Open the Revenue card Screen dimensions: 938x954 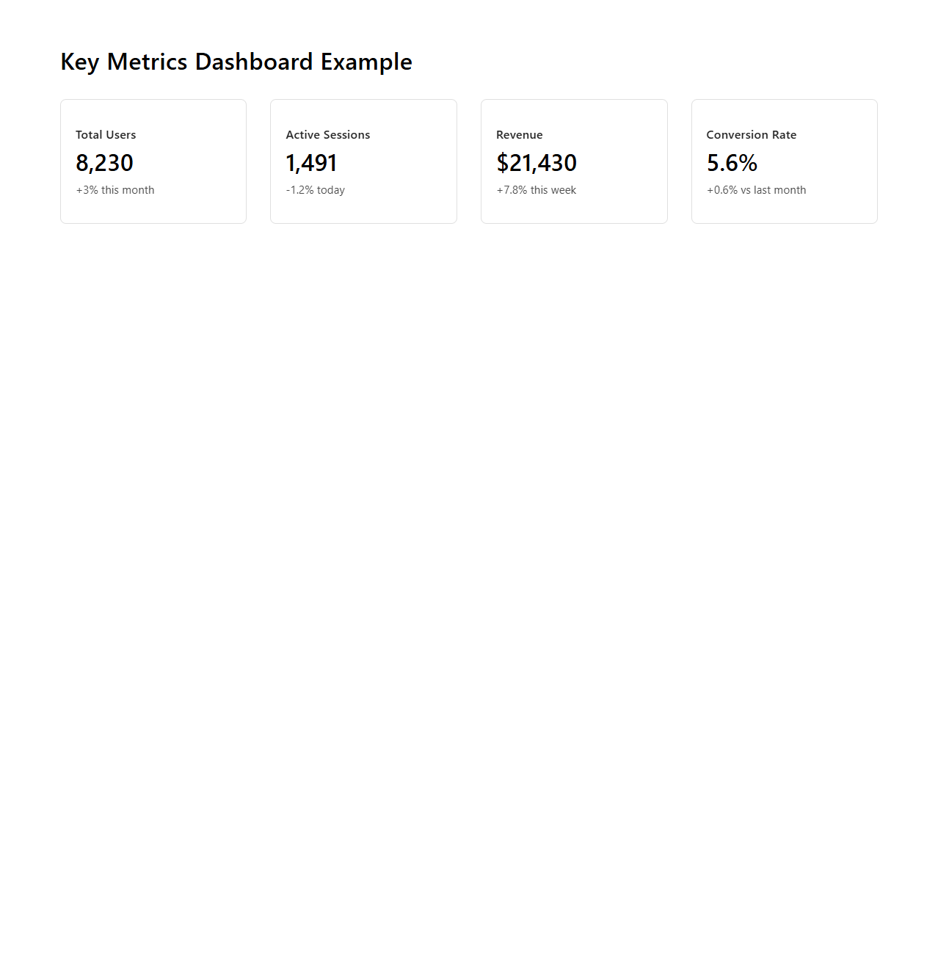pyautogui.click(x=574, y=161)
